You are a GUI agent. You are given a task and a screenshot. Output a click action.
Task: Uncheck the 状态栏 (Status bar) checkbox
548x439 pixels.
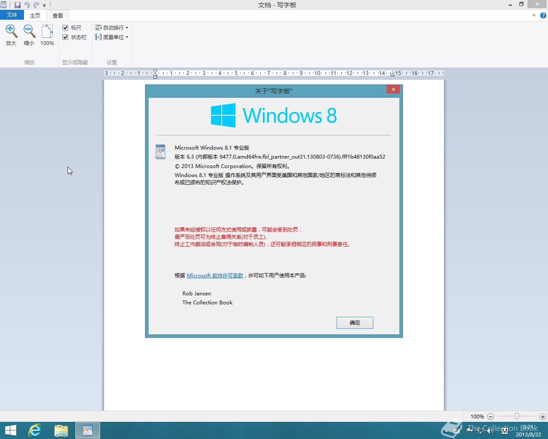click(x=66, y=37)
